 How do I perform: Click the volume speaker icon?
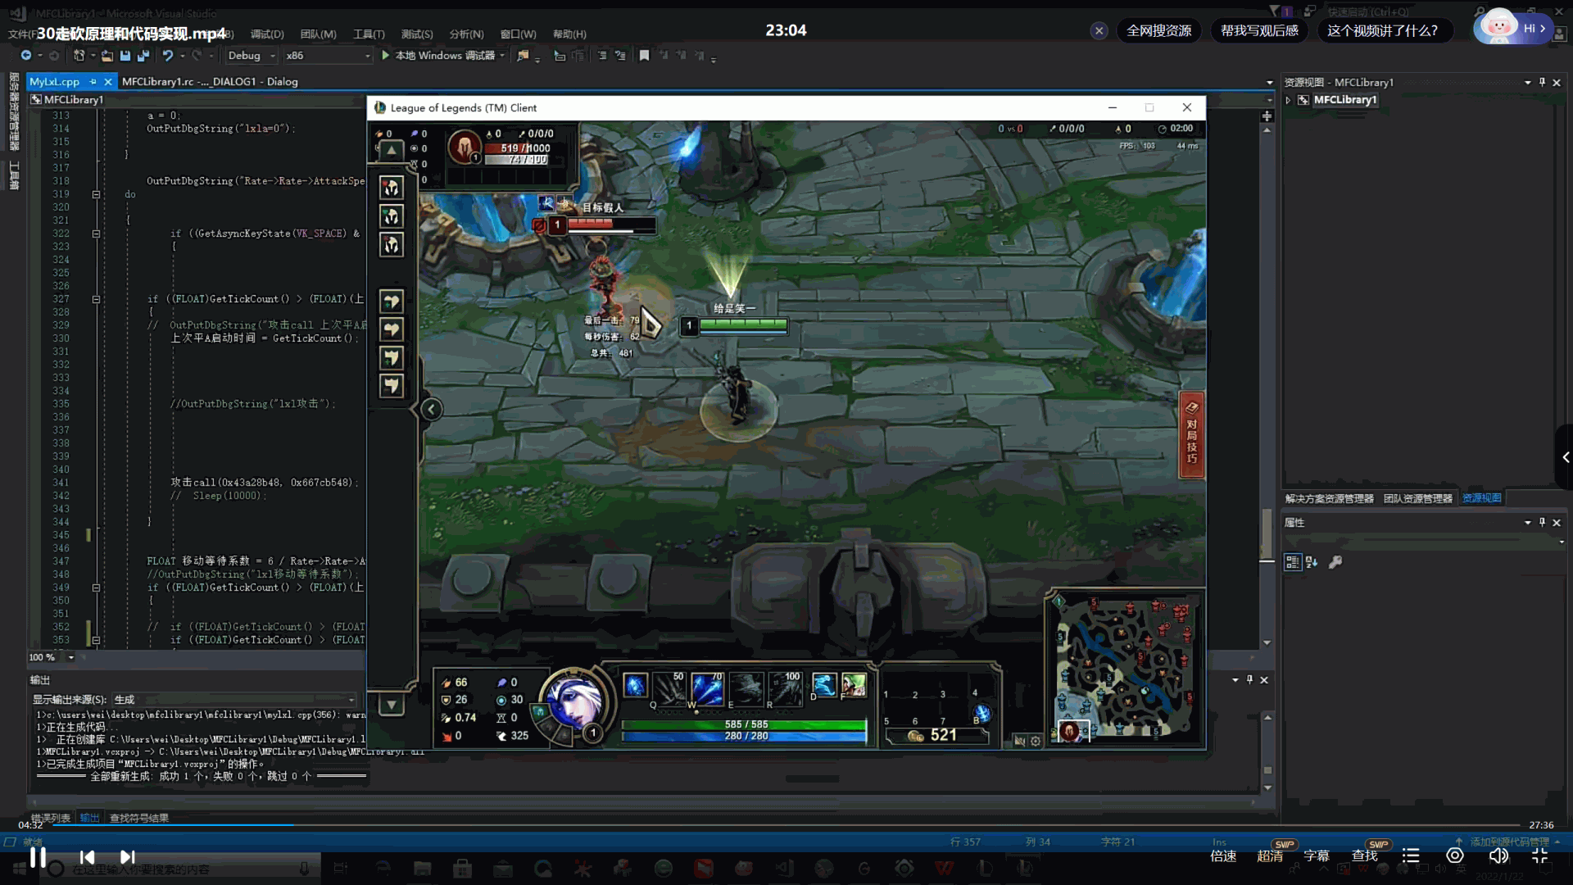(1498, 855)
